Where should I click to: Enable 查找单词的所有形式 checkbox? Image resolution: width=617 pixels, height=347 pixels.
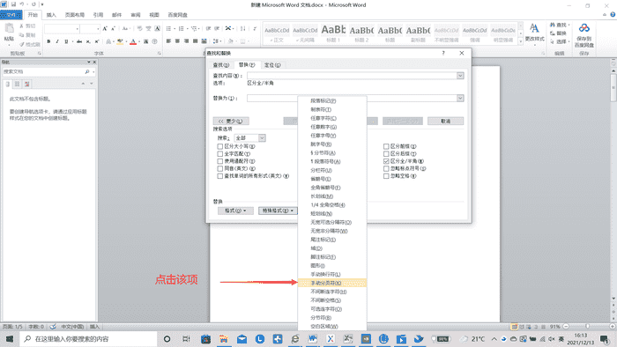220,176
